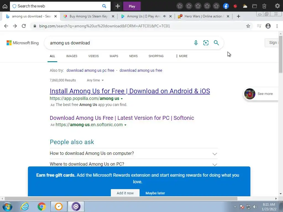Open the browser three-dot menu

277,26
